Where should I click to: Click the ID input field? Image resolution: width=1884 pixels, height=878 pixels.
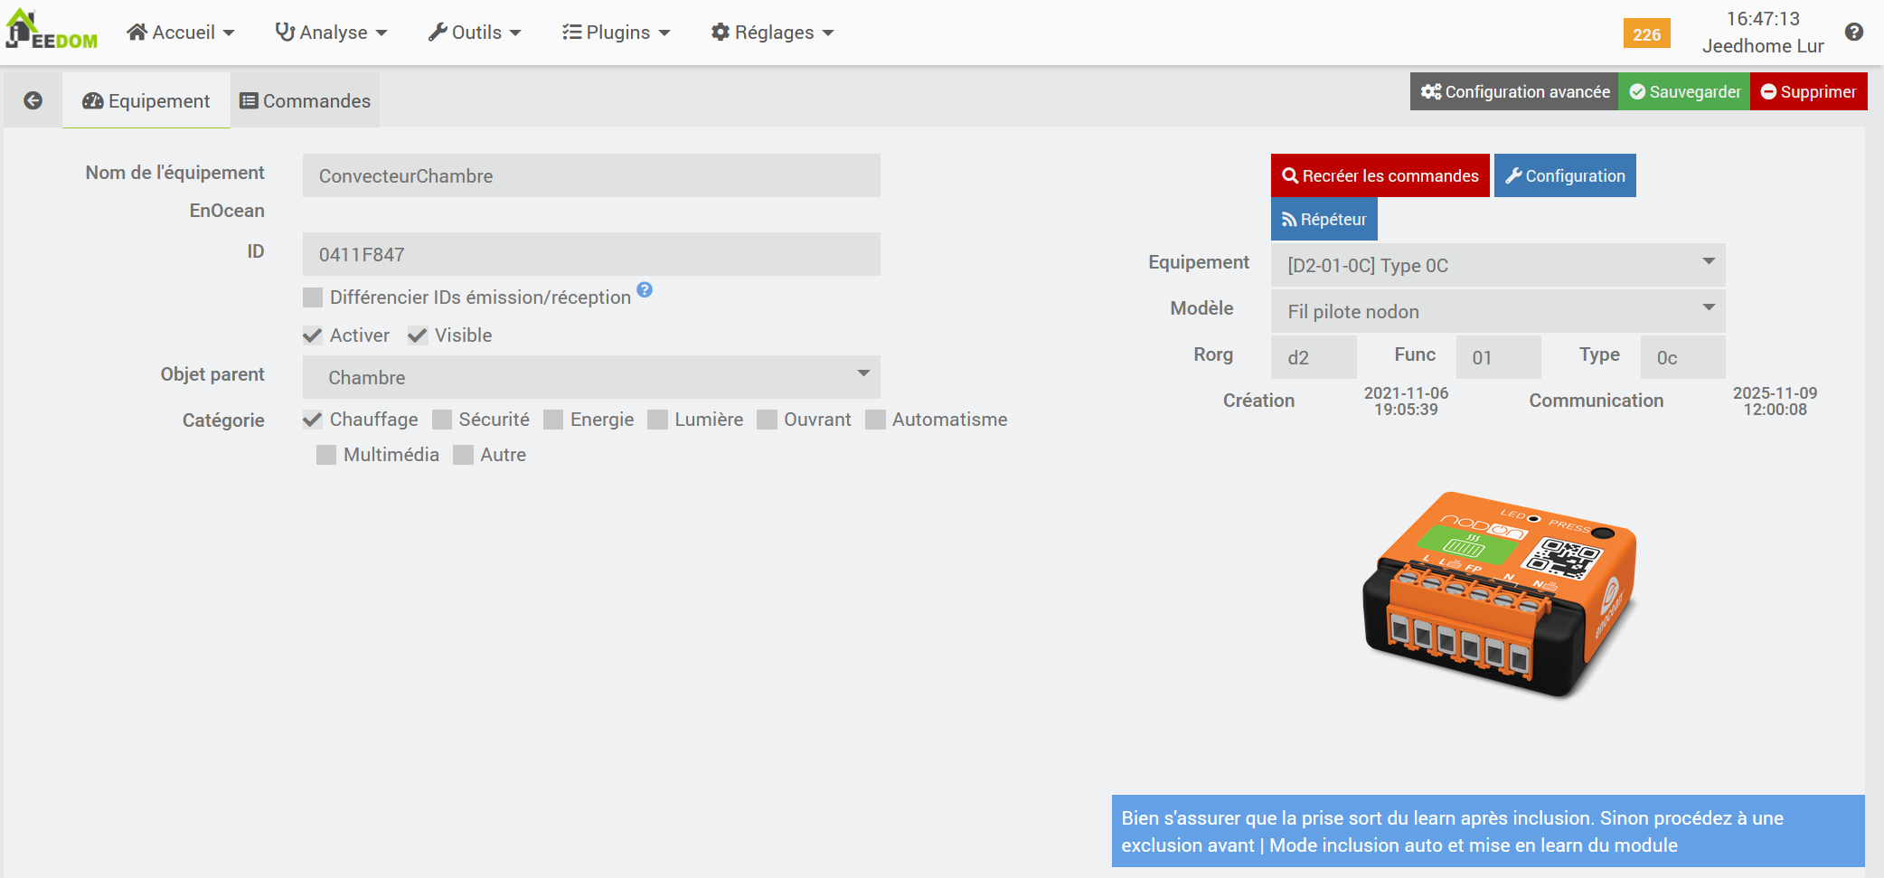(x=591, y=254)
